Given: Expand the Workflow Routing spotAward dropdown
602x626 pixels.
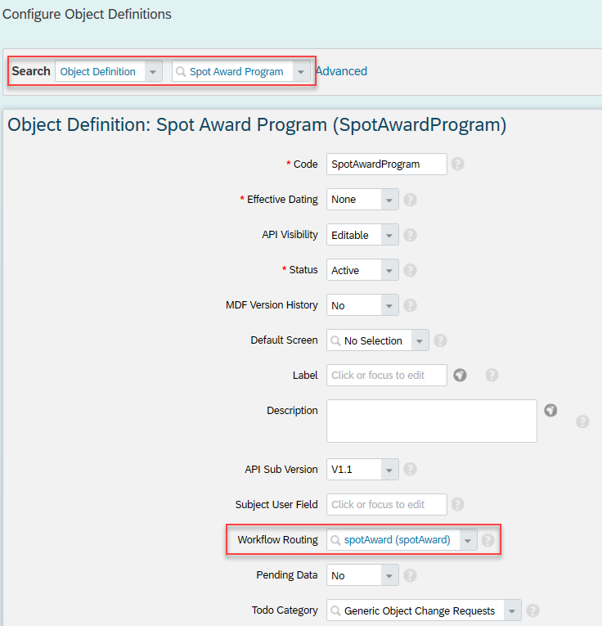Looking at the screenshot, I should [x=468, y=540].
